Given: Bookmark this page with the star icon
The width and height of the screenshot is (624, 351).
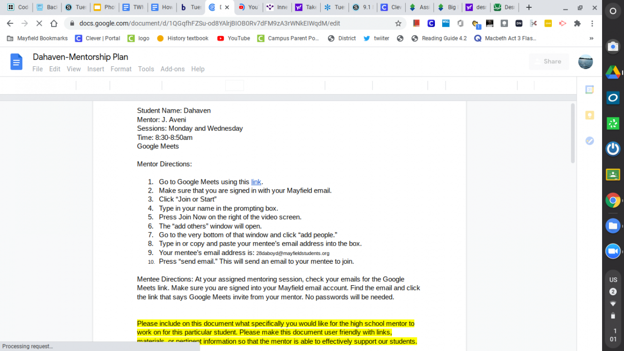Looking at the screenshot, I should tap(398, 23).
